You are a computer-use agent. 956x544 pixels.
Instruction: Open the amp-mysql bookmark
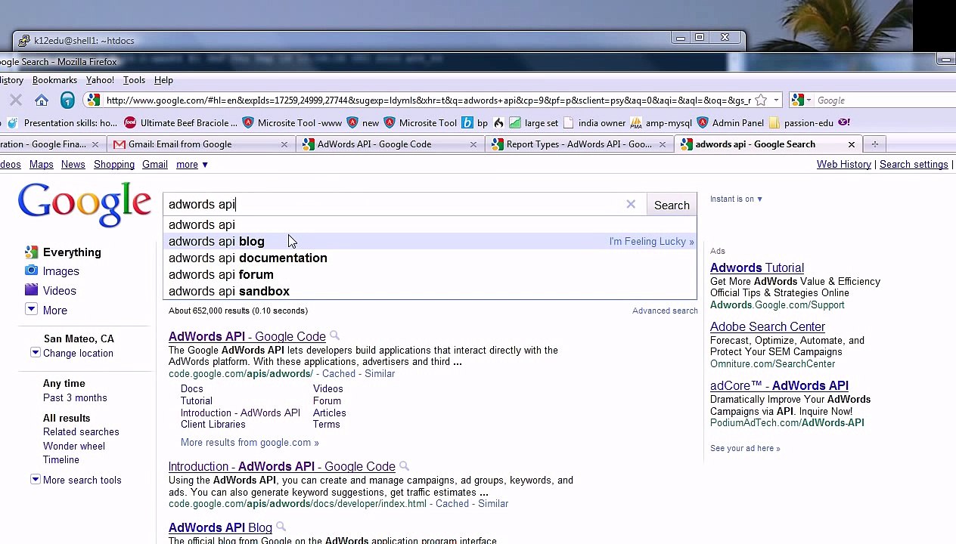661,122
